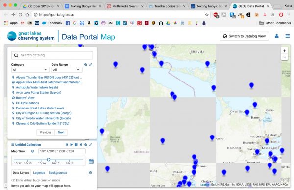Open the Chrome three-dot menu
Viewport: 294px width, 190px height.
click(x=289, y=15)
